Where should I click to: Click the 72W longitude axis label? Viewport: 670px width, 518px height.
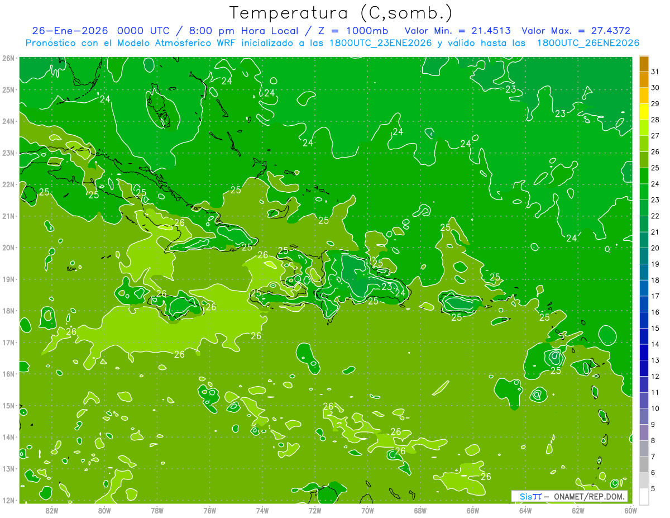point(315,510)
